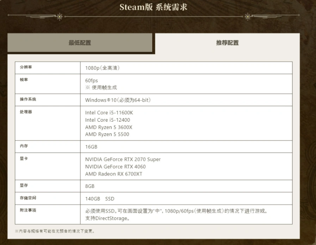Click Intel Core i5-12400 text
This screenshot has height=245, width=316.
[108, 120]
